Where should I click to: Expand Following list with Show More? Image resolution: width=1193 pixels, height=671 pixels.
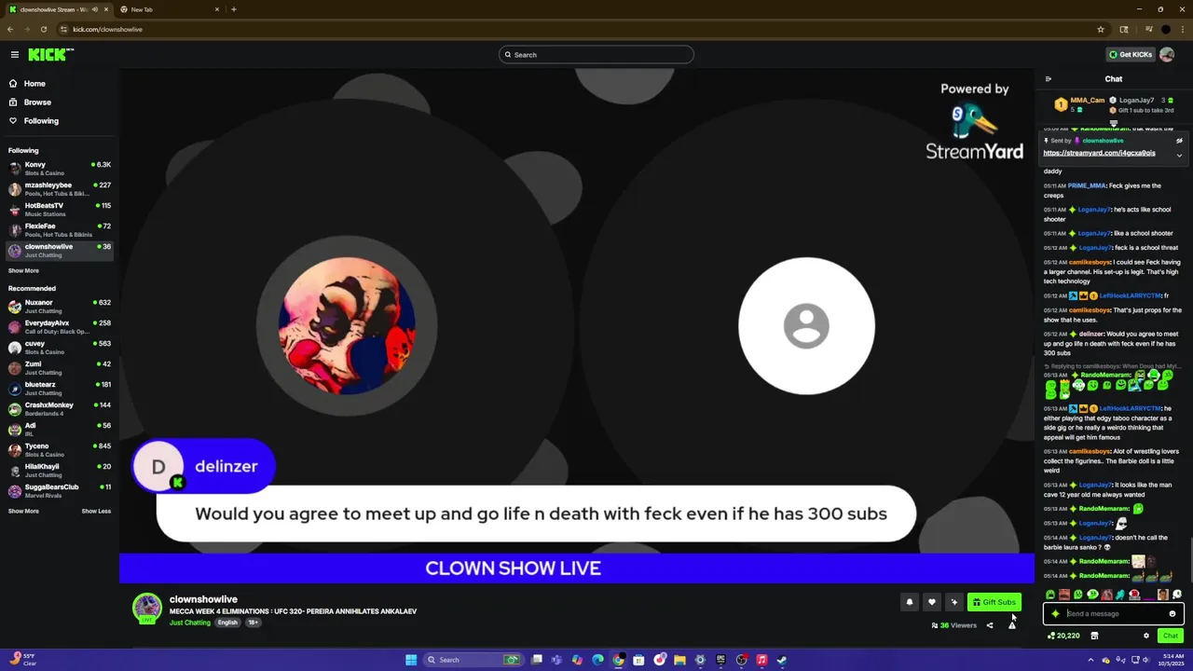click(23, 271)
